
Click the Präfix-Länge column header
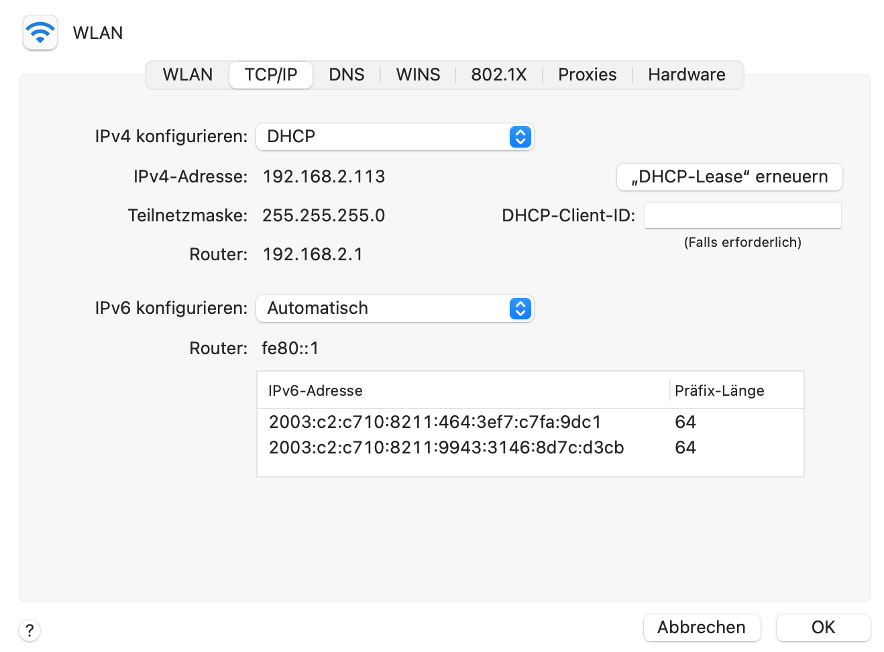(x=720, y=390)
